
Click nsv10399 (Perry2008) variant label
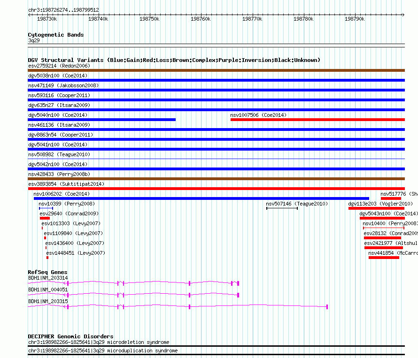67,204
